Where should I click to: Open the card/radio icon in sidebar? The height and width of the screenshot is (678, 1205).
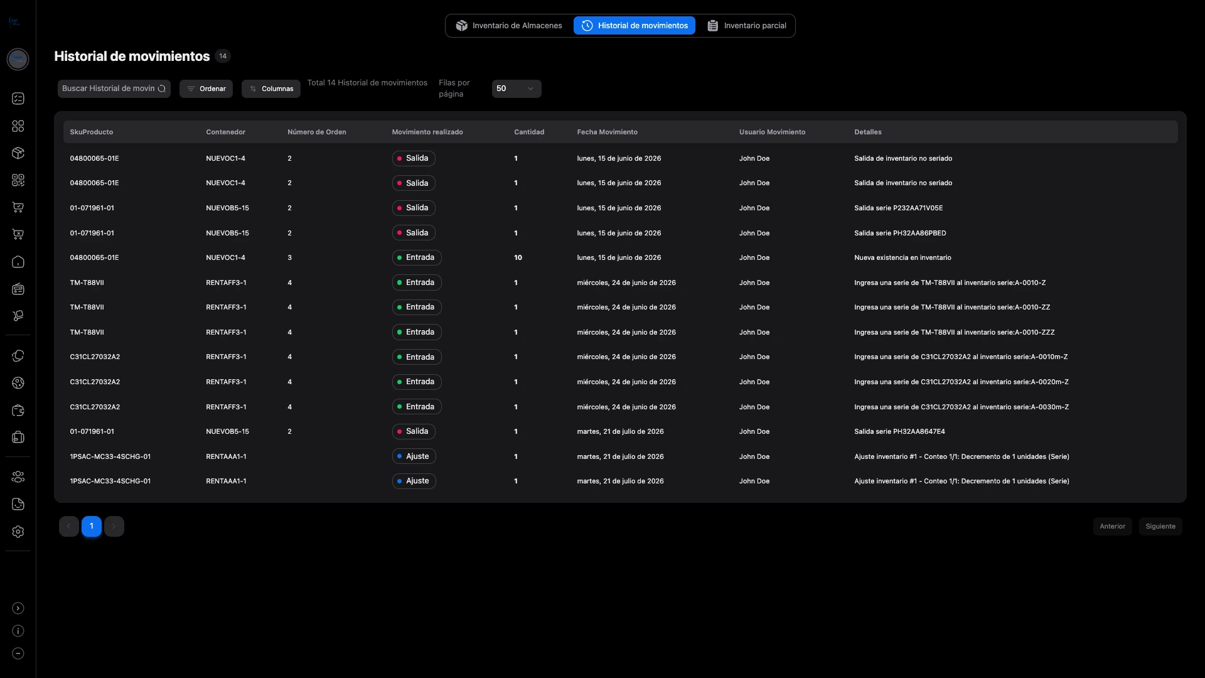coord(18,289)
